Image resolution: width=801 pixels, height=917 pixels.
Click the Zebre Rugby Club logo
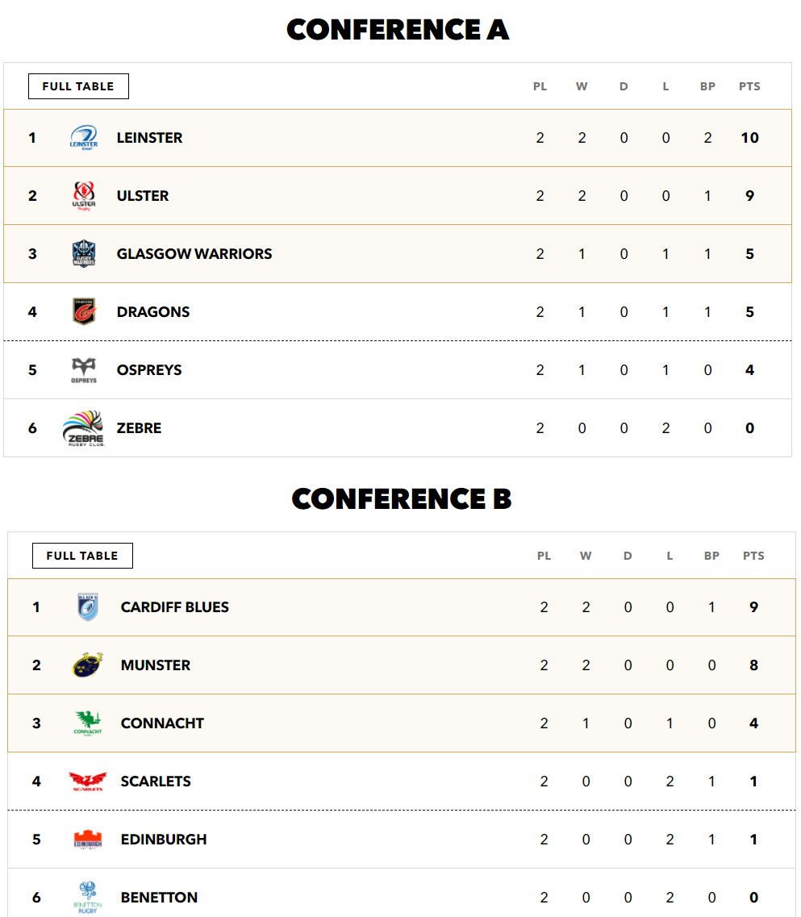pyautogui.click(x=84, y=428)
